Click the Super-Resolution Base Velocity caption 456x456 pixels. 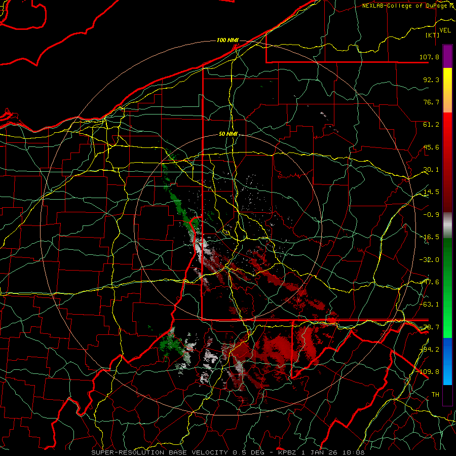pos(227,452)
